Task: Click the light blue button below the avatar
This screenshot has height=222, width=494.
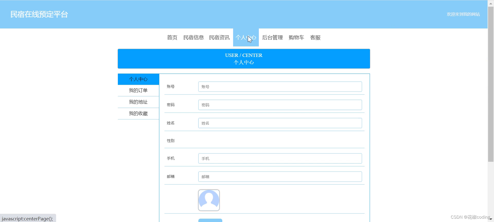Action: tap(210, 220)
